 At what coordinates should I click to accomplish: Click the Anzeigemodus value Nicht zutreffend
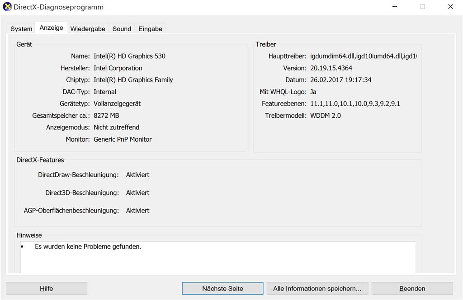[x=116, y=127]
